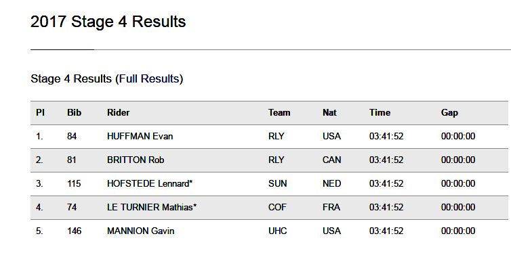
Task: Click team COF in fourth row
Action: 277,207
